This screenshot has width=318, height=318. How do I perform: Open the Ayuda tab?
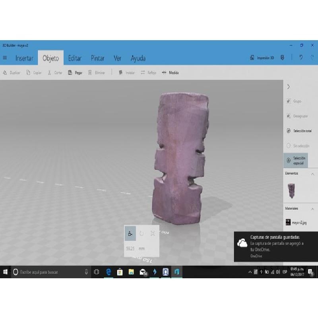tap(138, 58)
